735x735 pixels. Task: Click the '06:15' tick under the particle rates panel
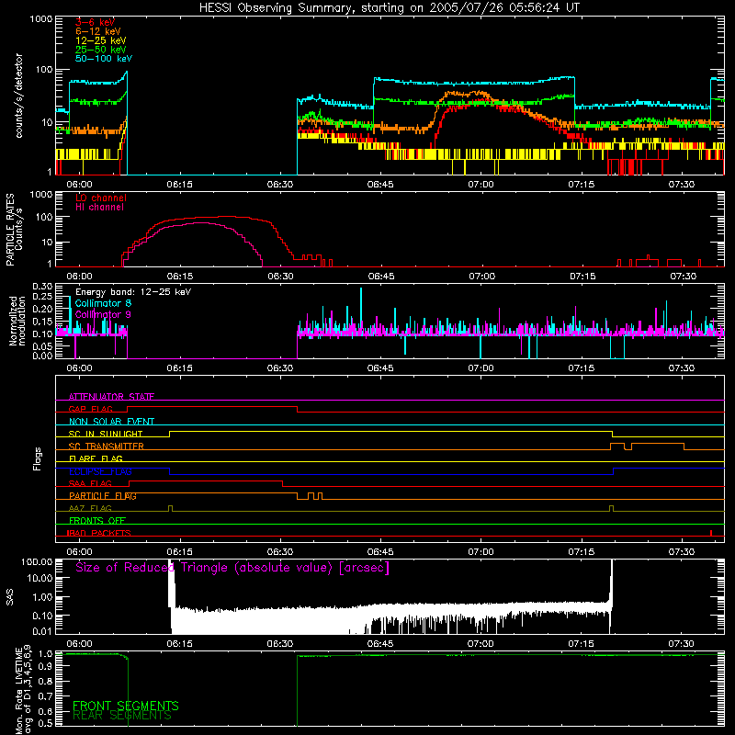point(180,277)
